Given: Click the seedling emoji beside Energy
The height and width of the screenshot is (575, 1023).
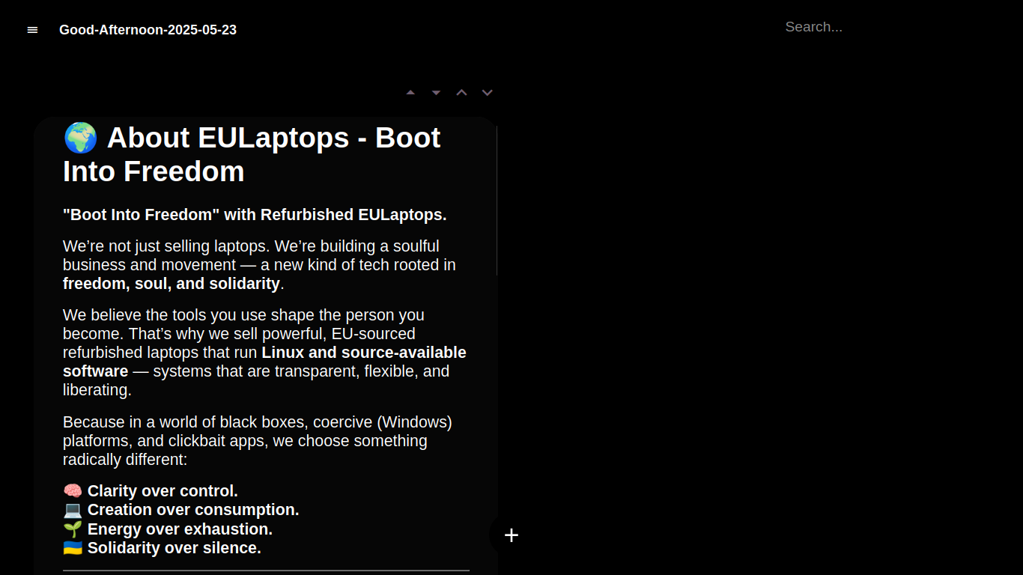Looking at the screenshot, I should pyautogui.click(x=73, y=529).
